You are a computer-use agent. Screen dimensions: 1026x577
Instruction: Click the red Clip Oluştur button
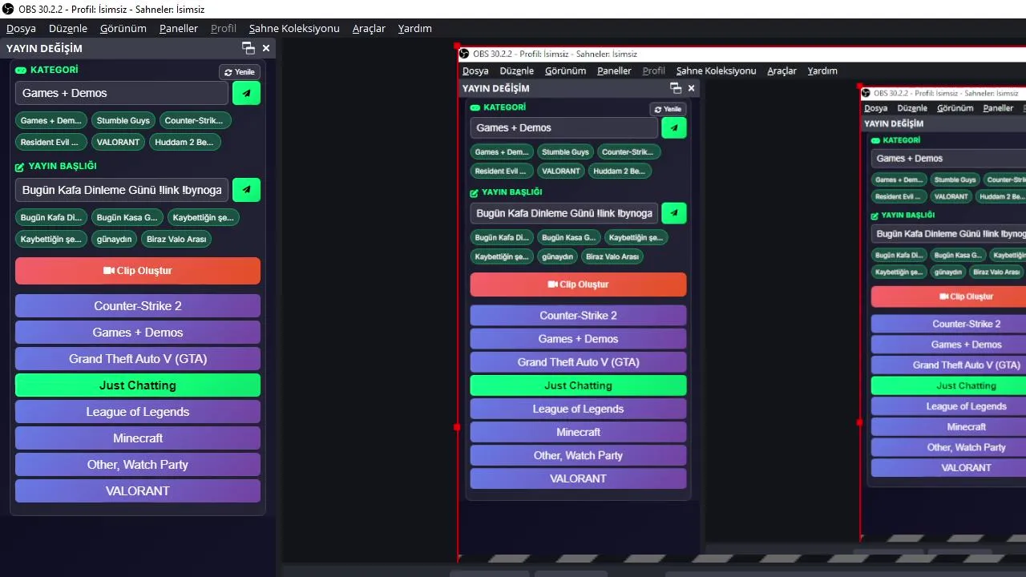pos(138,271)
